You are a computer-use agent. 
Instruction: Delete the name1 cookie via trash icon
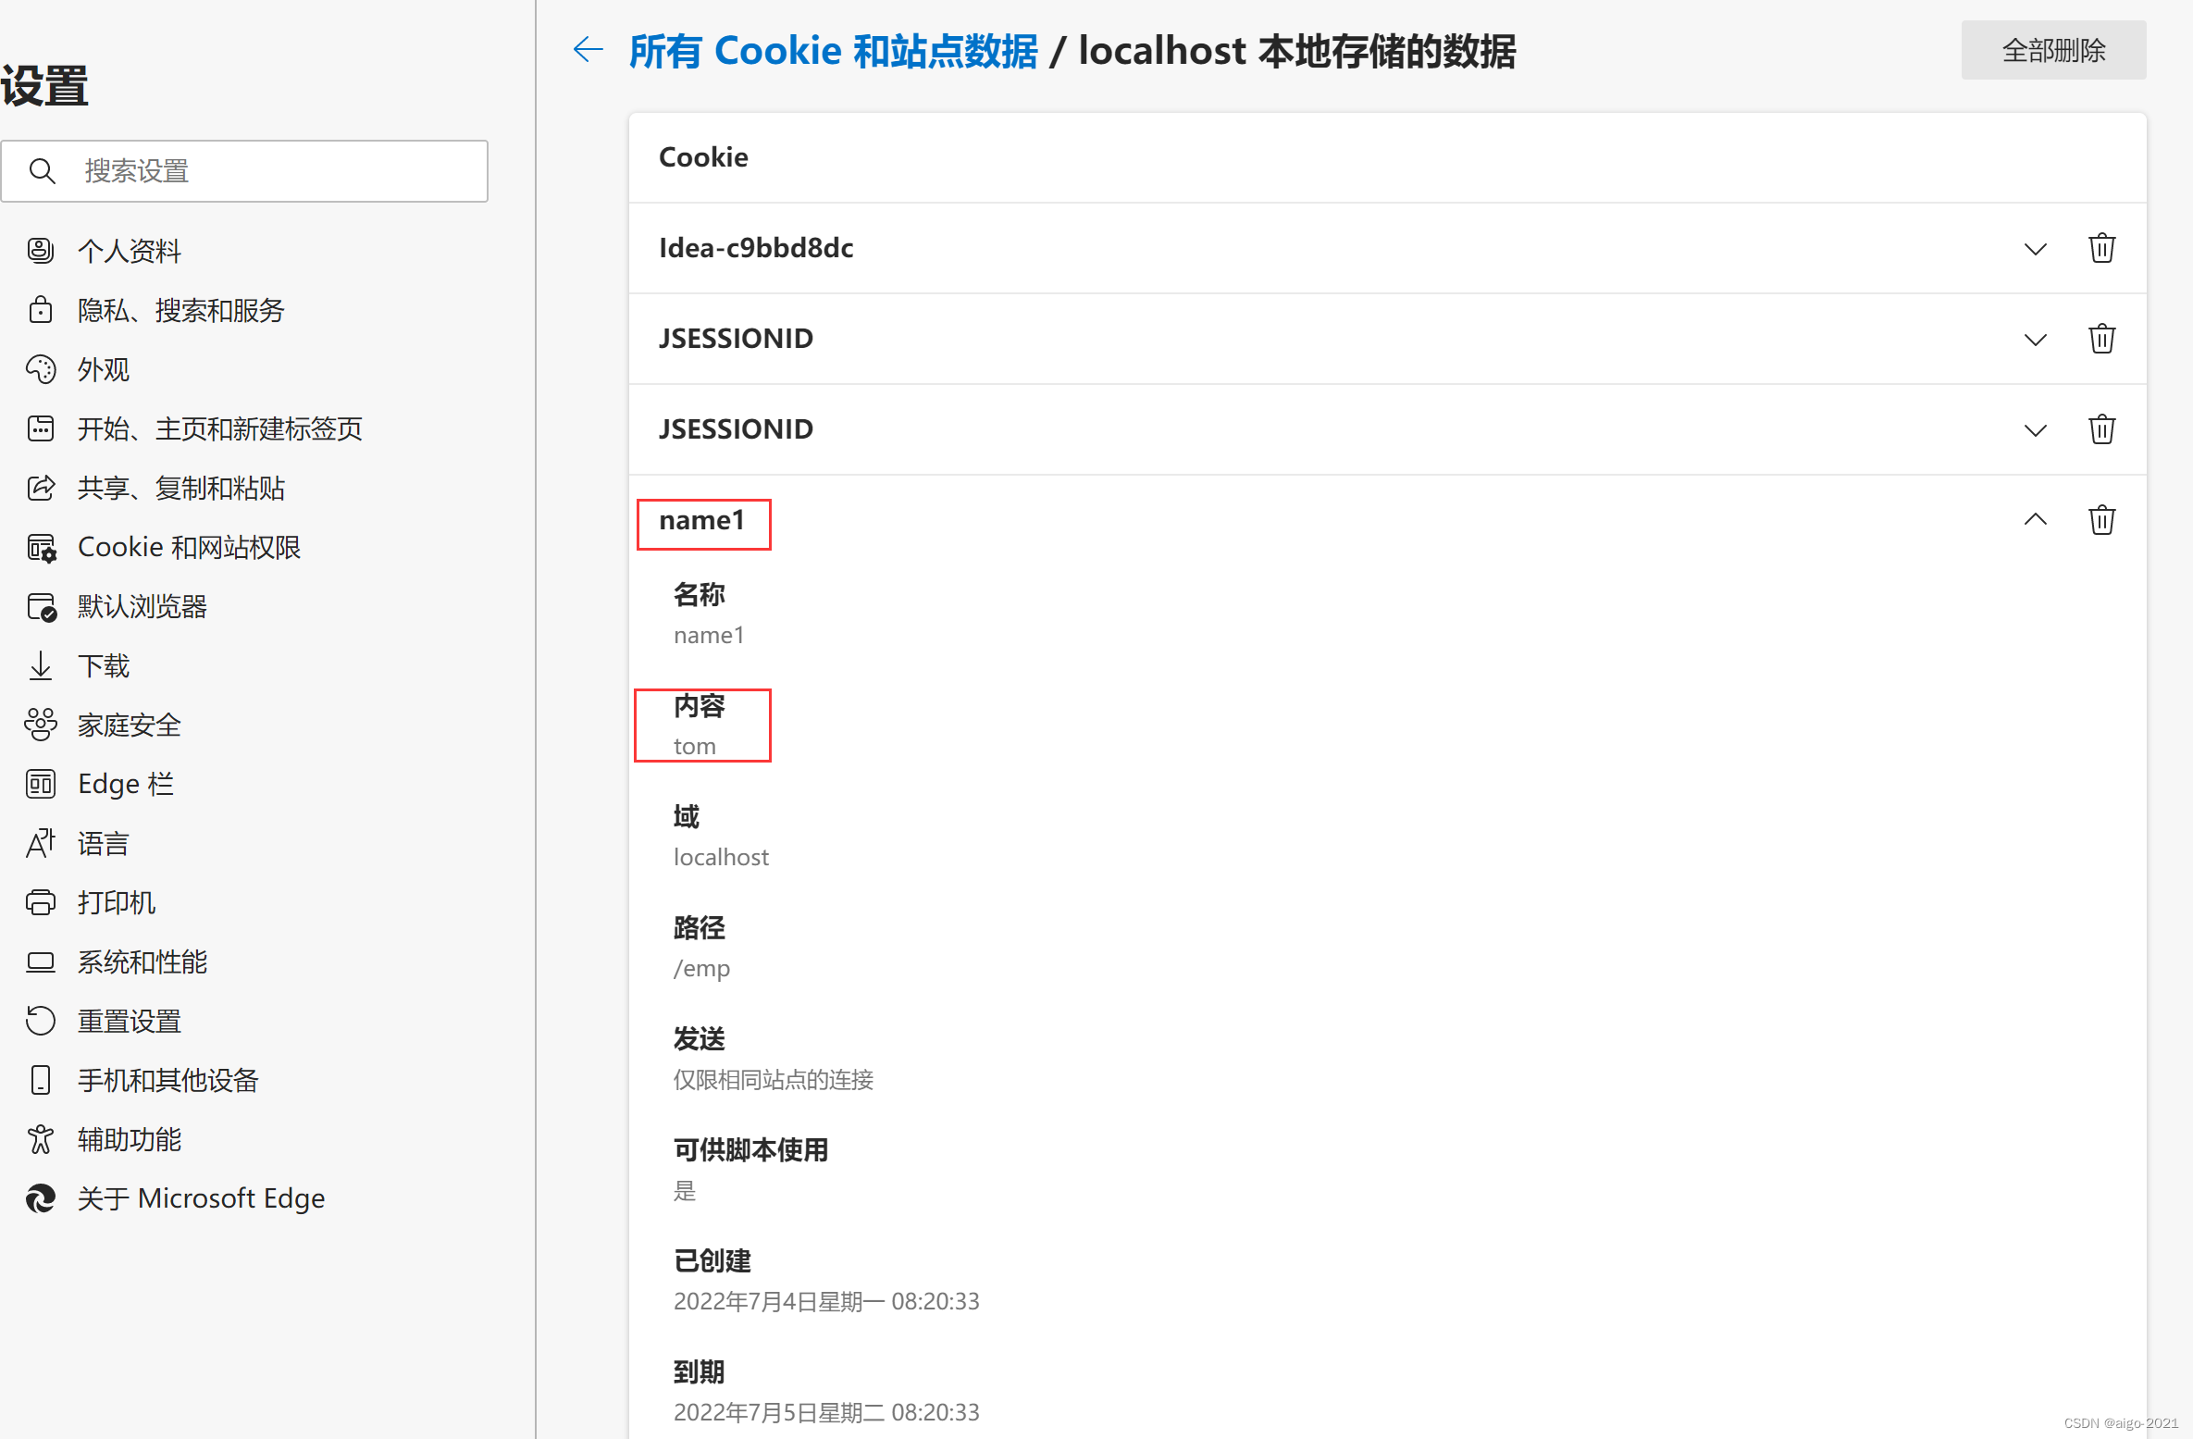pos(2101,519)
